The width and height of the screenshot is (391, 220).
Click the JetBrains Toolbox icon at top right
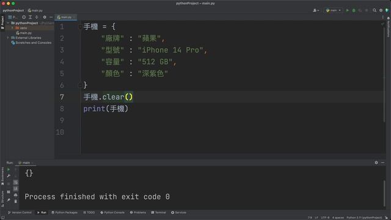387,10
